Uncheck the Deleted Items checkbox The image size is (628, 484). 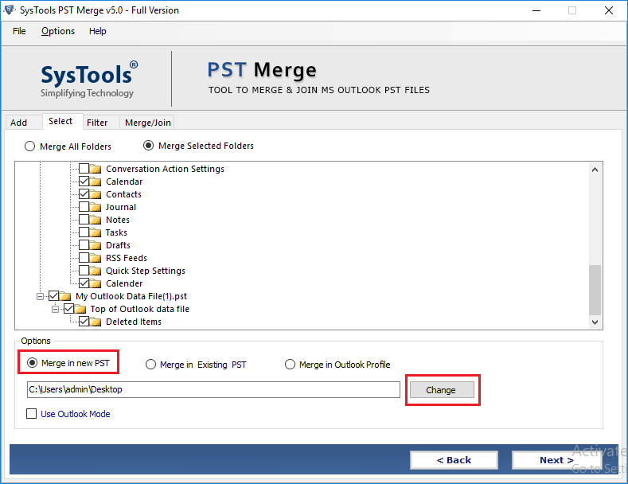pos(84,322)
